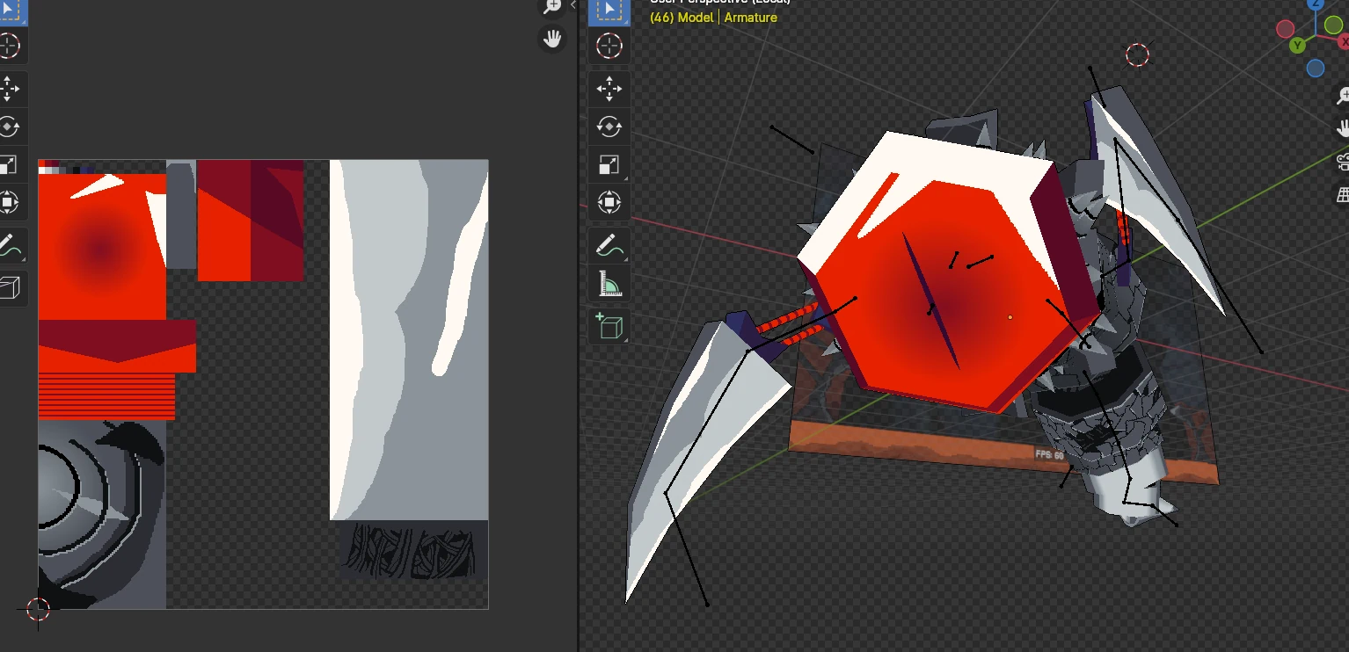Select the Annotate tool in UV editor
The height and width of the screenshot is (652, 1349).
[9, 246]
